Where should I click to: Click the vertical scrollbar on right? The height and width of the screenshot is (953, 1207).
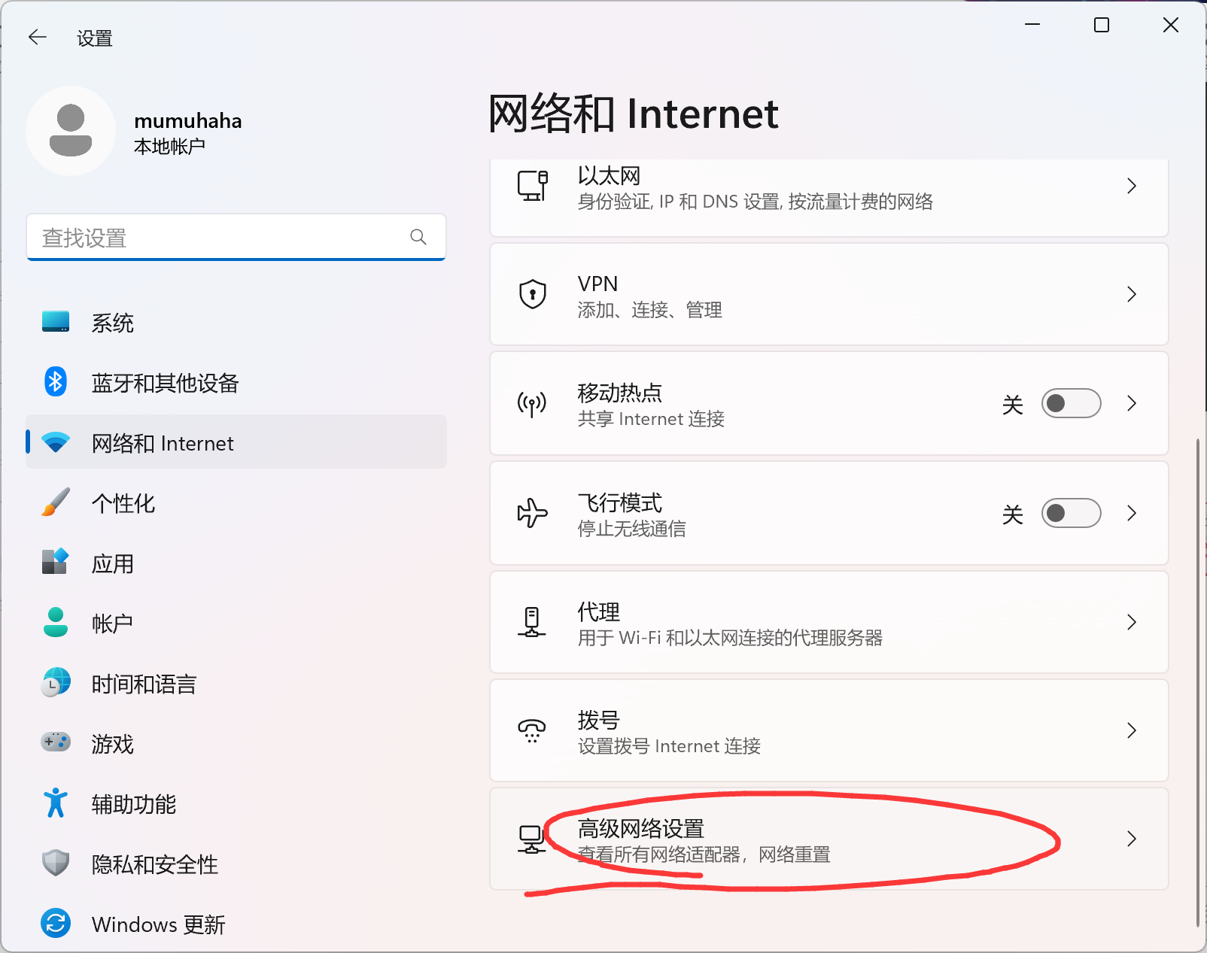coord(1197,677)
